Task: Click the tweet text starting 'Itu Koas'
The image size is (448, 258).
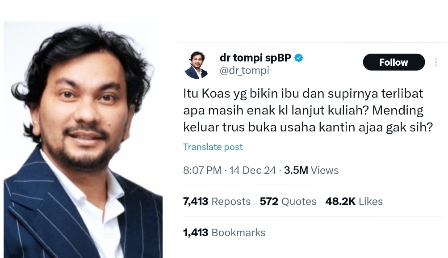Action: (x=308, y=110)
